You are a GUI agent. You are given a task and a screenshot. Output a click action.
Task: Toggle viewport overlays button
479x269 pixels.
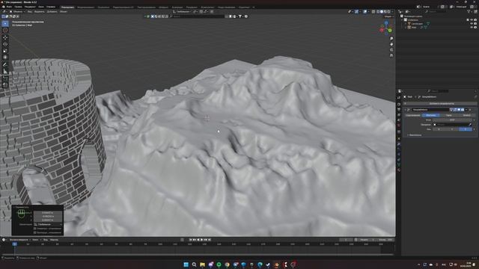point(365,12)
